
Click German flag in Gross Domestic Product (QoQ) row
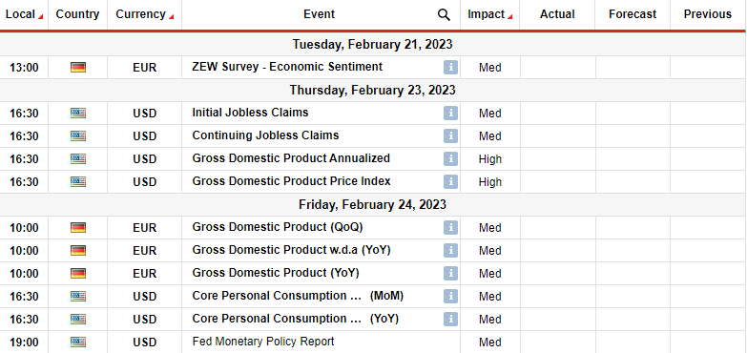pos(78,227)
